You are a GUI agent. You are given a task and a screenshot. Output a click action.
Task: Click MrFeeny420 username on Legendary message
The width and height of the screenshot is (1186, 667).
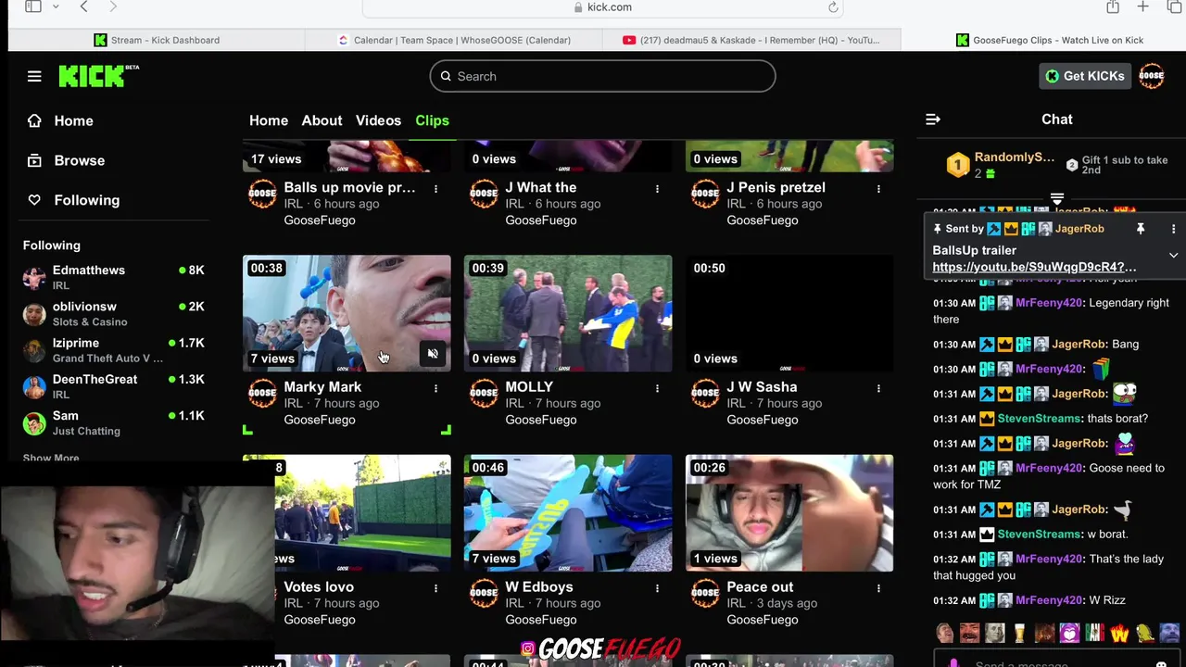pos(1049,303)
